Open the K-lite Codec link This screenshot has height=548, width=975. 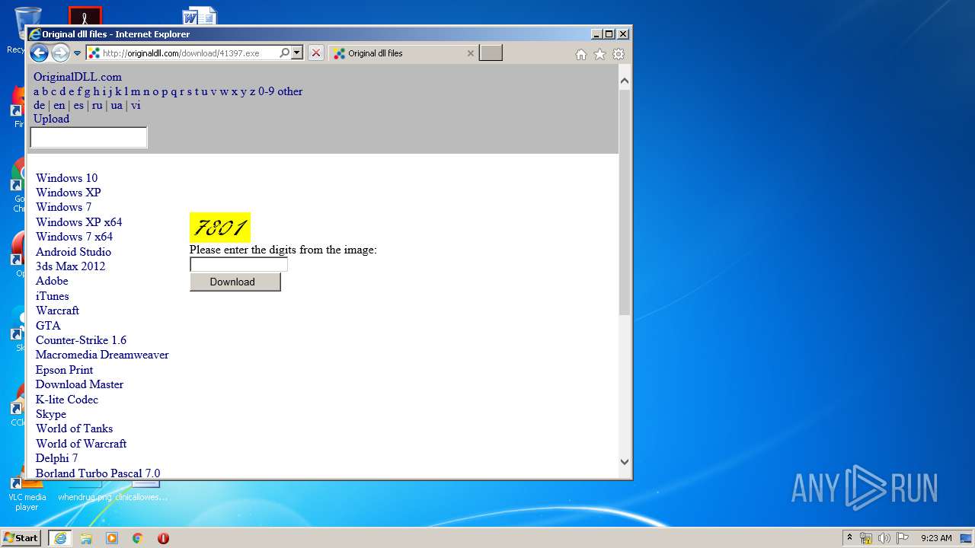click(67, 400)
